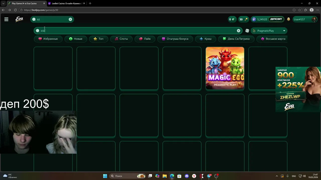Switch ENG keyboard language indicator
321x180 pixels.
[x=294, y=176]
